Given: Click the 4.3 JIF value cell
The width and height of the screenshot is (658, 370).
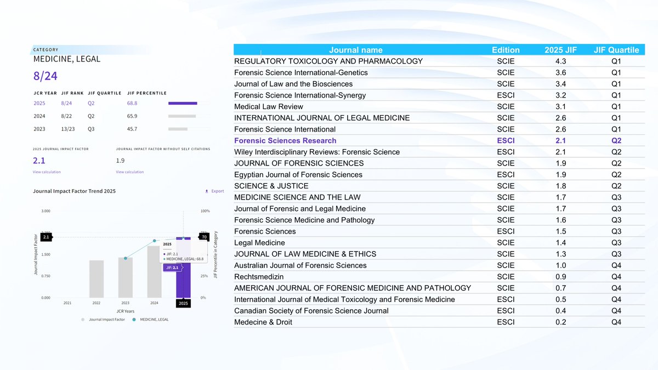Looking at the screenshot, I should 560,61.
